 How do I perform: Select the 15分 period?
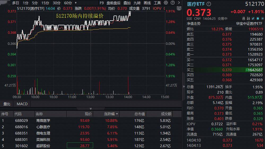click(45, 3)
